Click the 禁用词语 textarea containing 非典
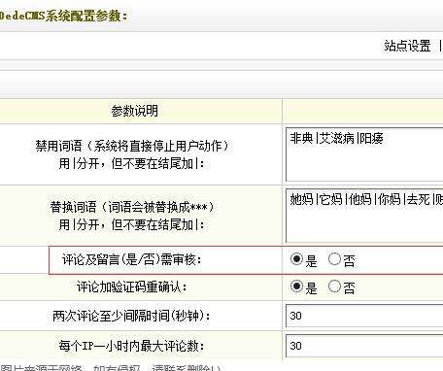The width and height of the screenshot is (443, 371). (364, 154)
